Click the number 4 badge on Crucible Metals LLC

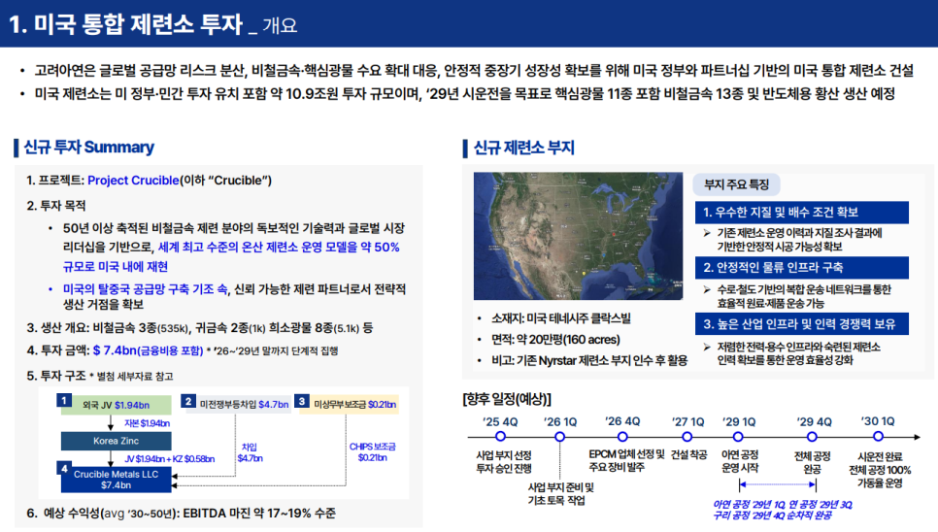[65, 470]
